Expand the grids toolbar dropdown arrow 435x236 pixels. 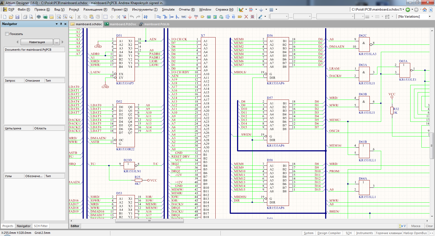point(276,9)
